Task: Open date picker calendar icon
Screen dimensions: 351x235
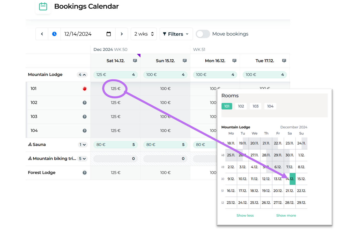Action: click(109, 34)
